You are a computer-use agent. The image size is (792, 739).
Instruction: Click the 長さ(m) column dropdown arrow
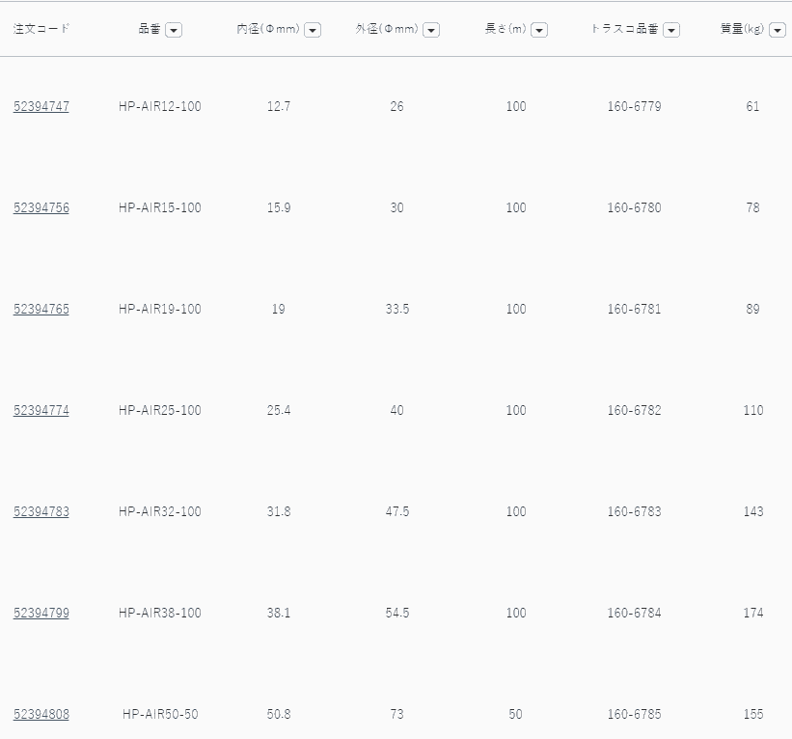coord(539,30)
